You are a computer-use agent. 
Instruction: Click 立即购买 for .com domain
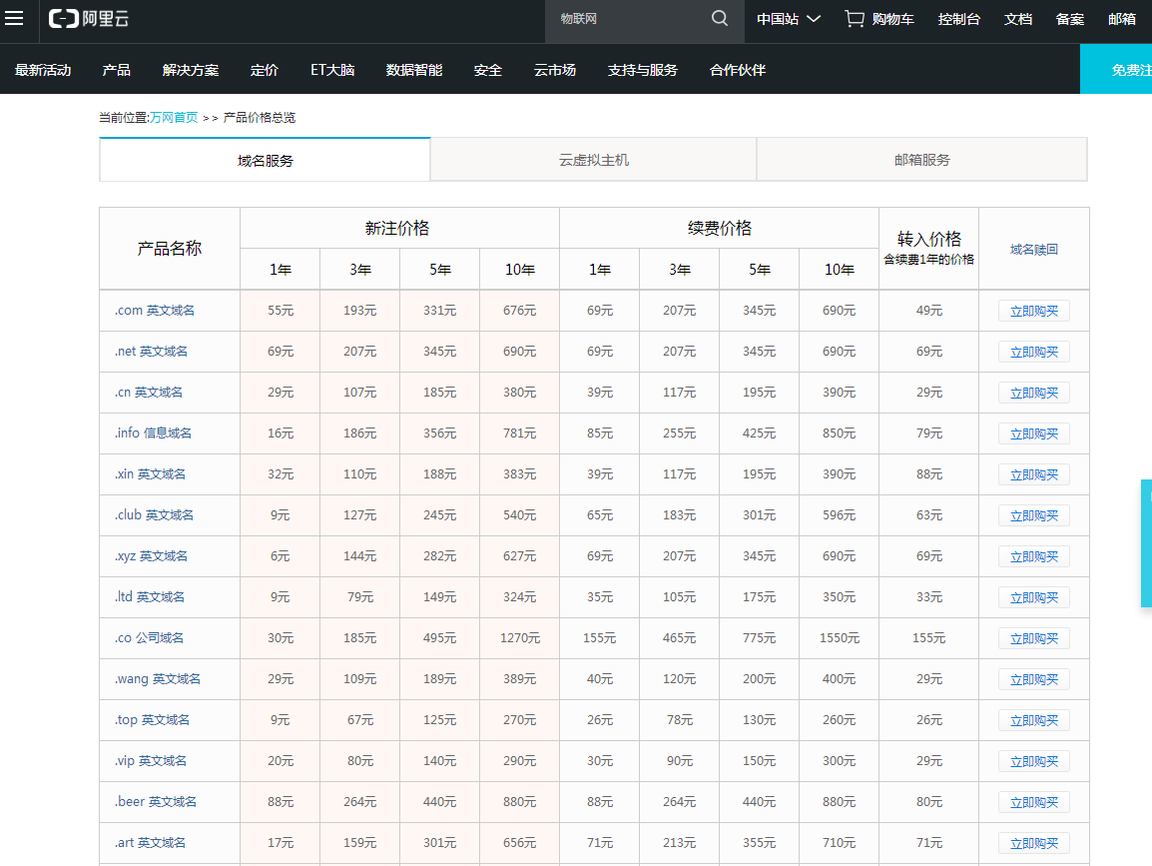pos(1034,311)
